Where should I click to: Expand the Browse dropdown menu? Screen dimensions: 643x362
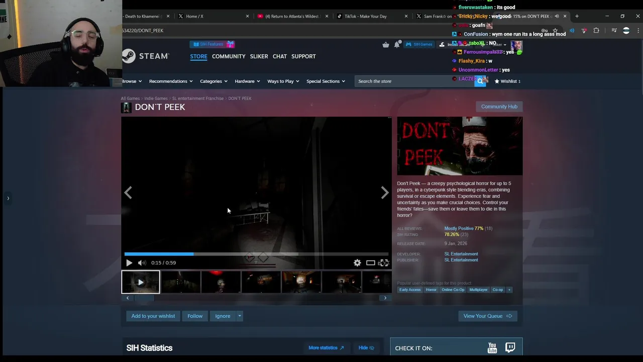click(x=132, y=81)
